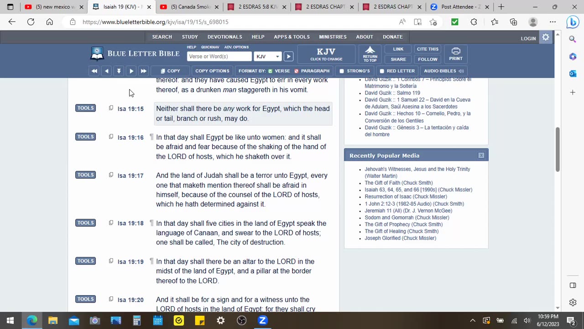Click the search go arrow button
The image size is (584, 329).
tap(288, 56)
